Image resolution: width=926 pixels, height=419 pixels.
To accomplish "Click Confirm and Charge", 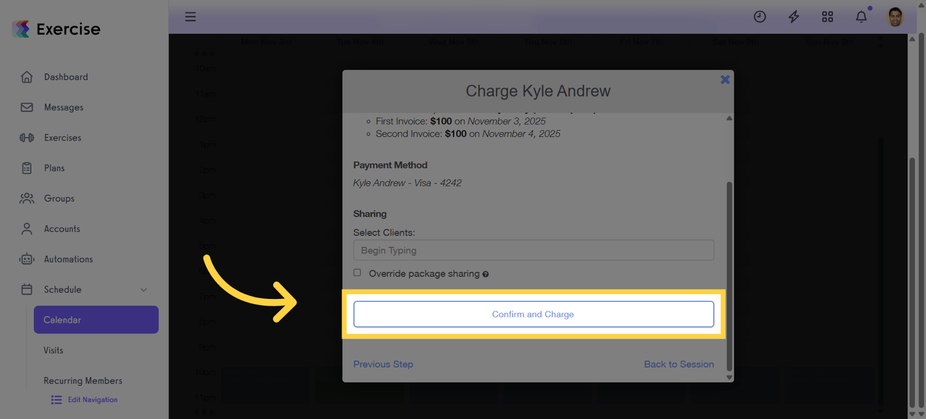I will pyautogui.click(x=533, y=314).
